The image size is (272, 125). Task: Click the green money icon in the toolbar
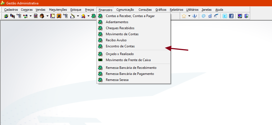click(x=94, y=16)
